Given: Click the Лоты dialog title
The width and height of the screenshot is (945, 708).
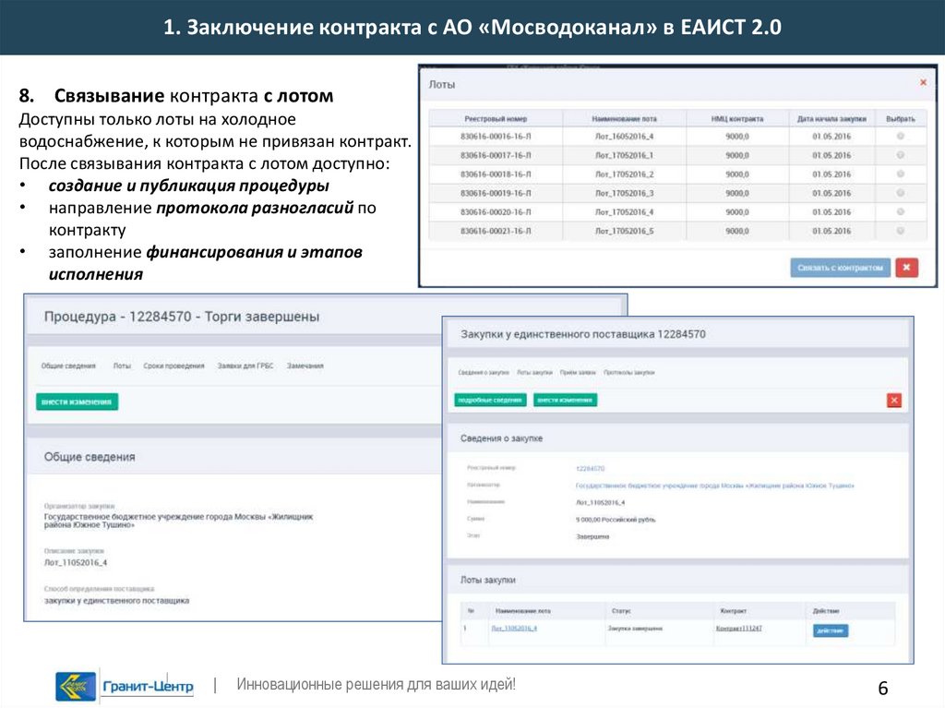Looking at the screenshot, I should point(442,84).
